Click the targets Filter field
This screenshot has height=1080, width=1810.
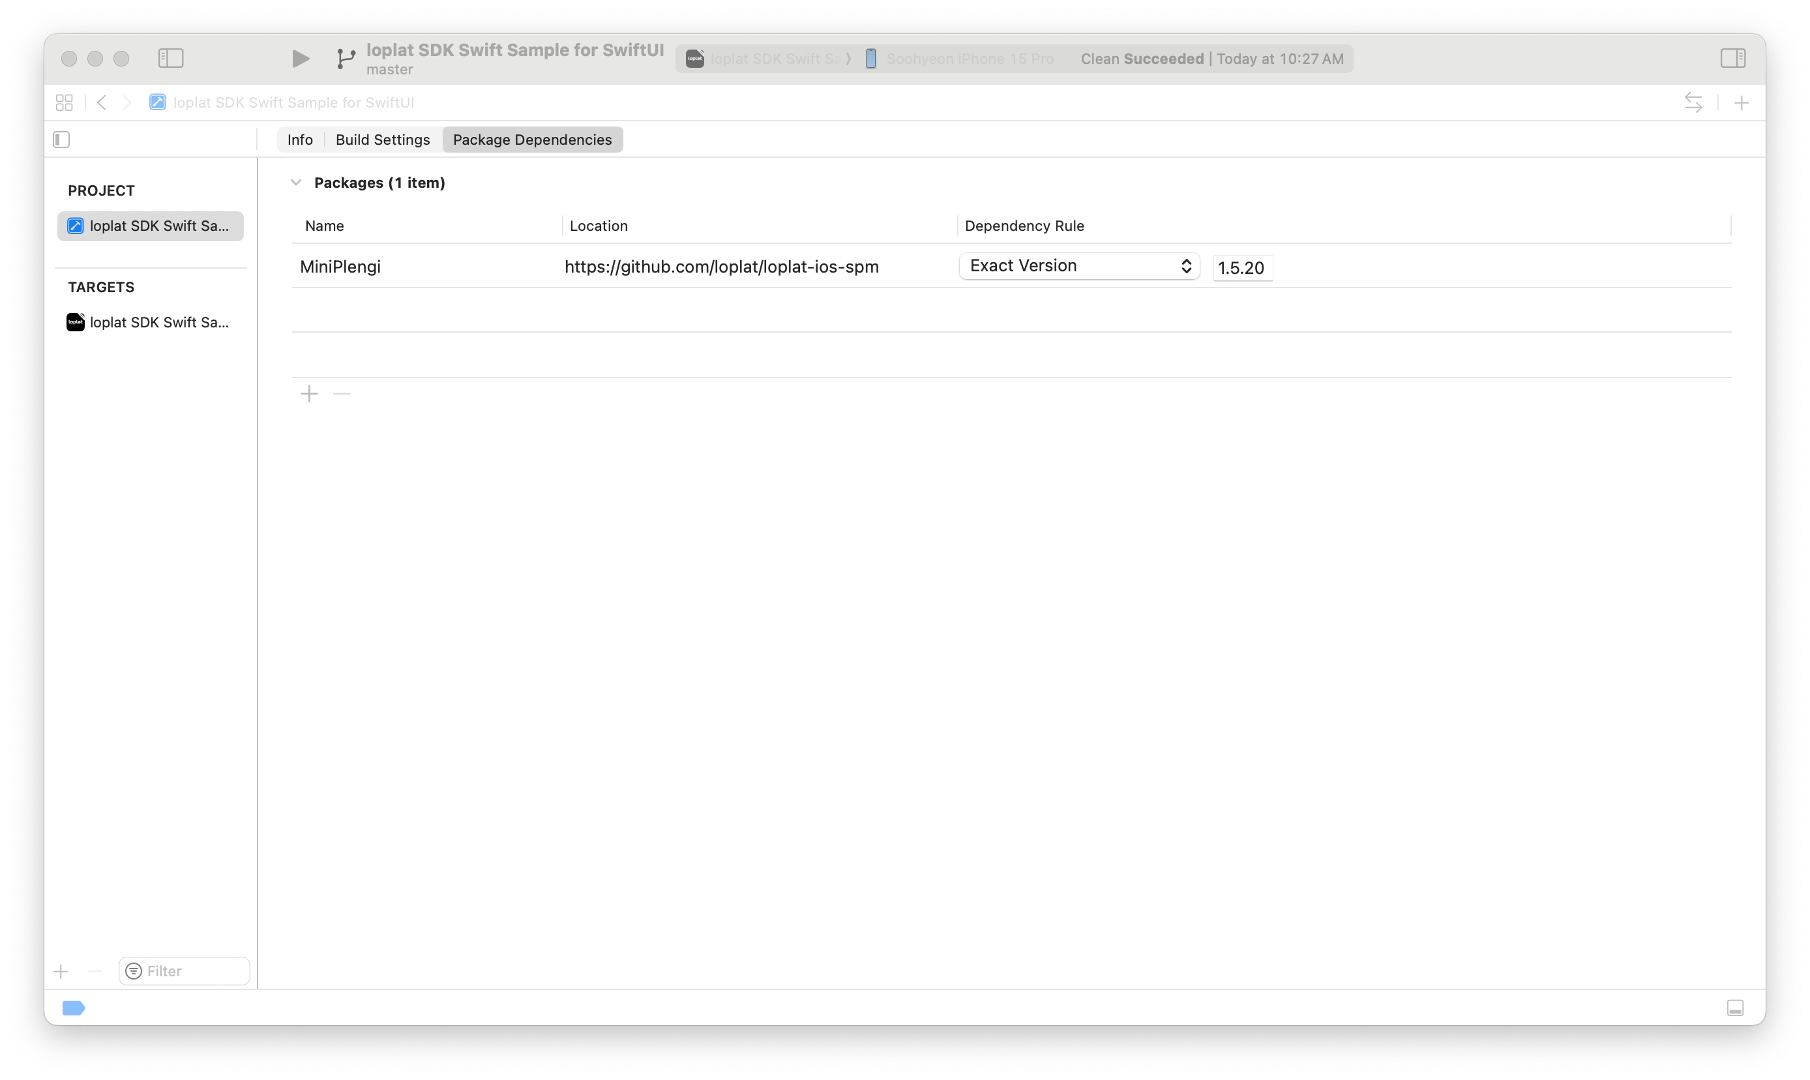(x=193, y=971)
